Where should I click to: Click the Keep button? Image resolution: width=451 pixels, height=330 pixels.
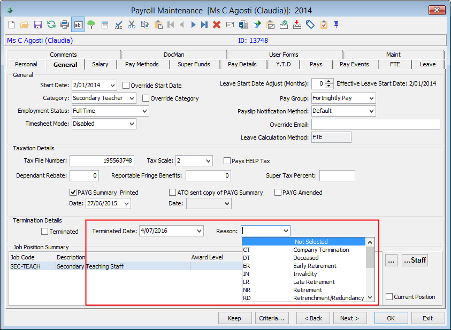tap(234, 318)
